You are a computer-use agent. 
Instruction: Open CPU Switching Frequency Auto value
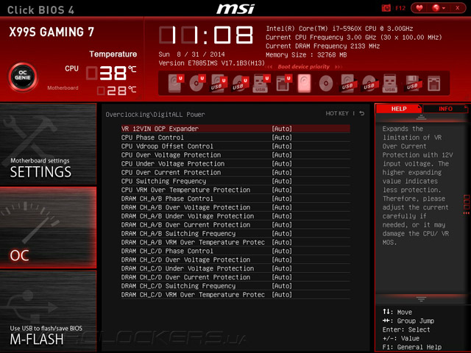(x=282, y=181)
